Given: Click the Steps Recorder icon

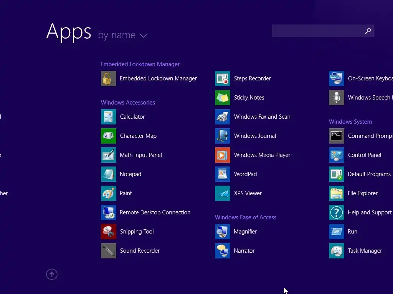Looking at the screenshot, I should tap(223, 78).
